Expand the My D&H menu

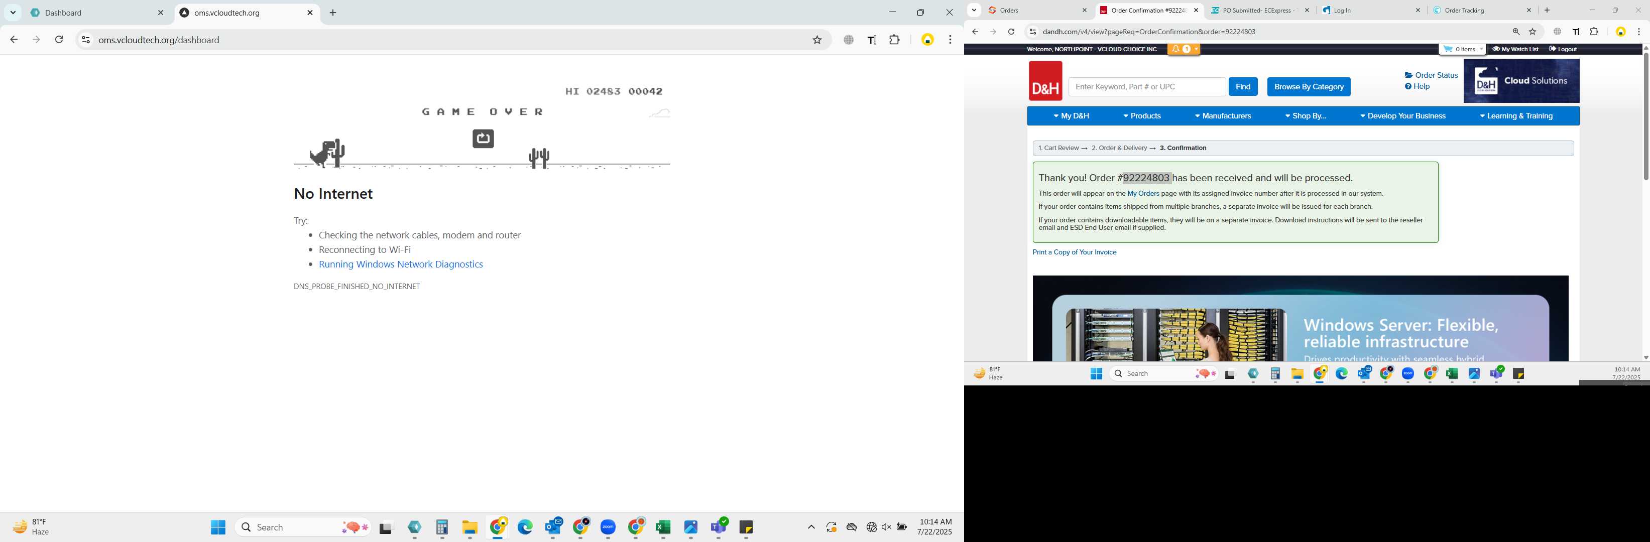(1071, 116)
